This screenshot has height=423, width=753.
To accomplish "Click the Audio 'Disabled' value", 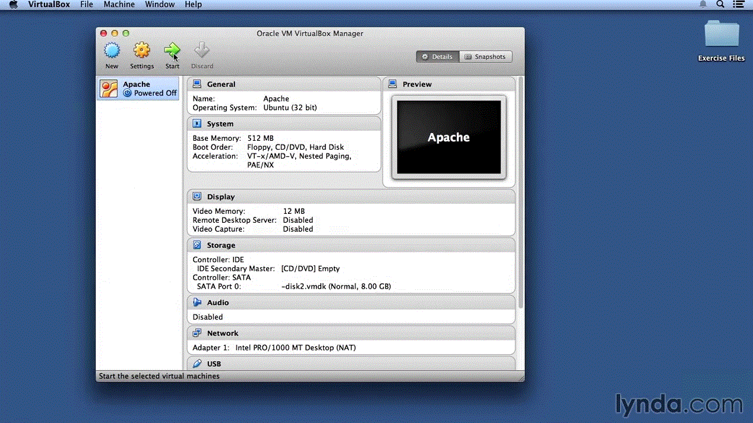I will 208,317.
